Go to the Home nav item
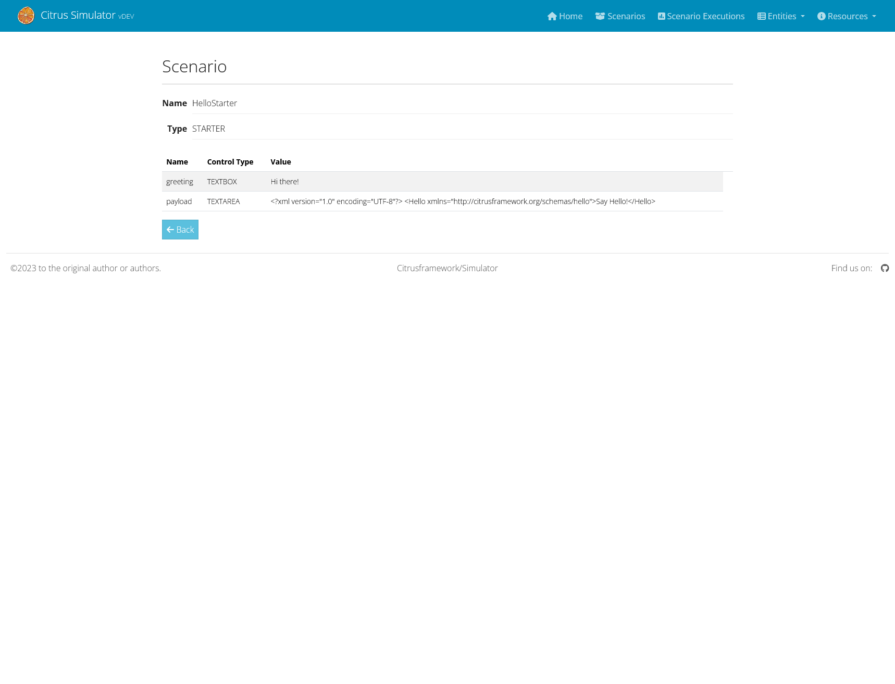The image size is (895, 684). [x=570, y=16]
